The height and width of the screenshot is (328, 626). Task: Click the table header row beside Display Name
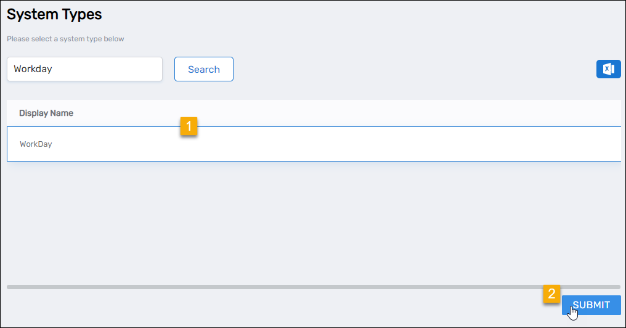[x=370, y=113]
